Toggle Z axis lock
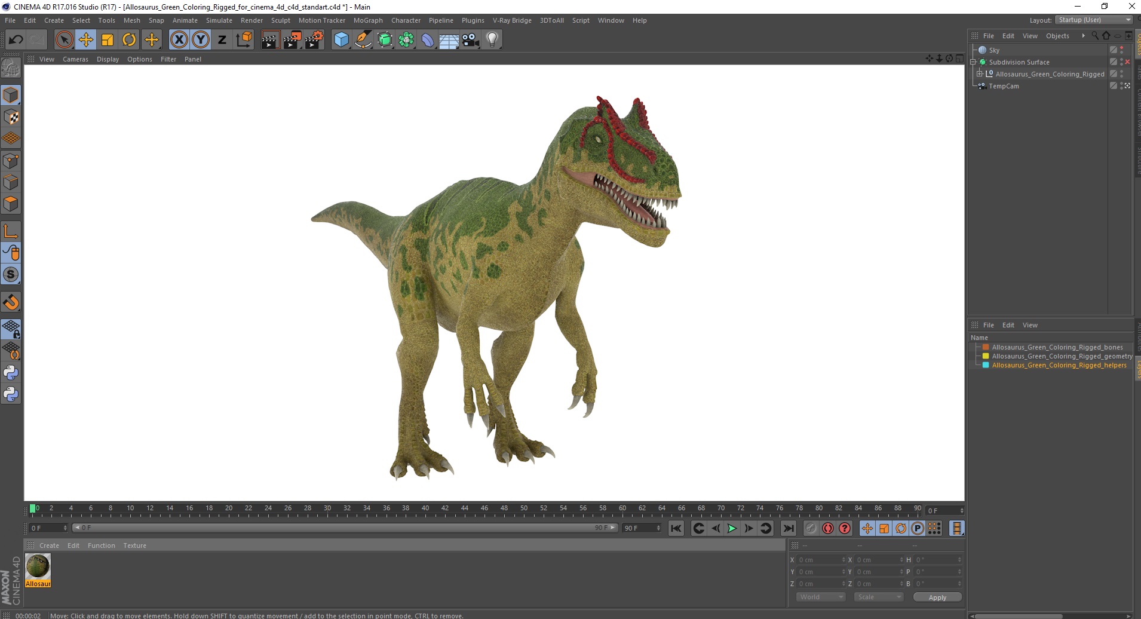 click(x=222, y=40)
